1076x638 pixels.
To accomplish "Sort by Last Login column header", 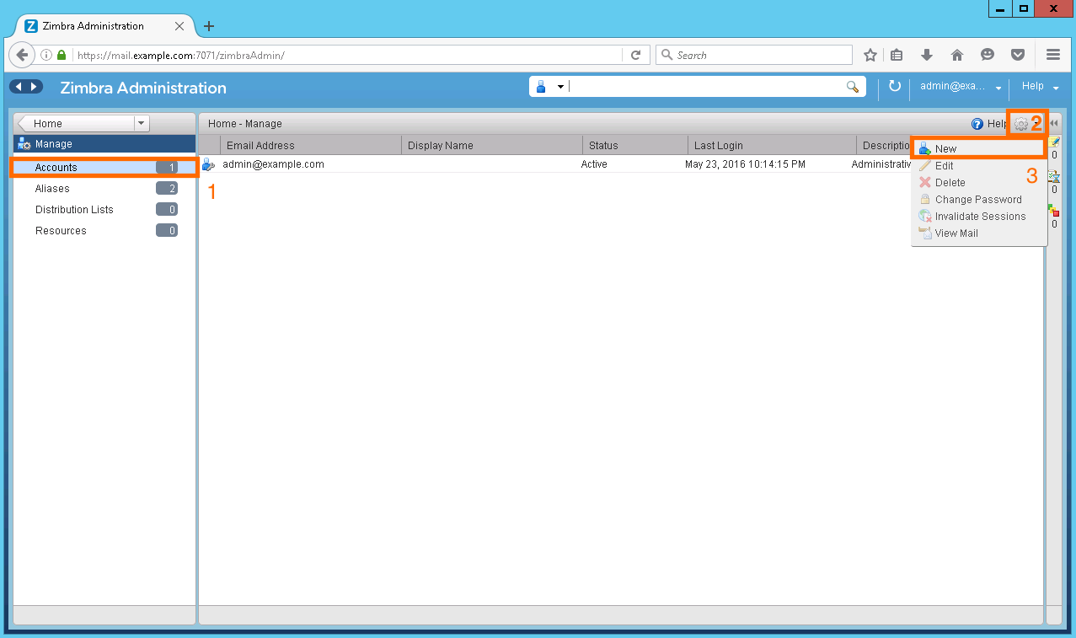I will click(x=772, y=146).
